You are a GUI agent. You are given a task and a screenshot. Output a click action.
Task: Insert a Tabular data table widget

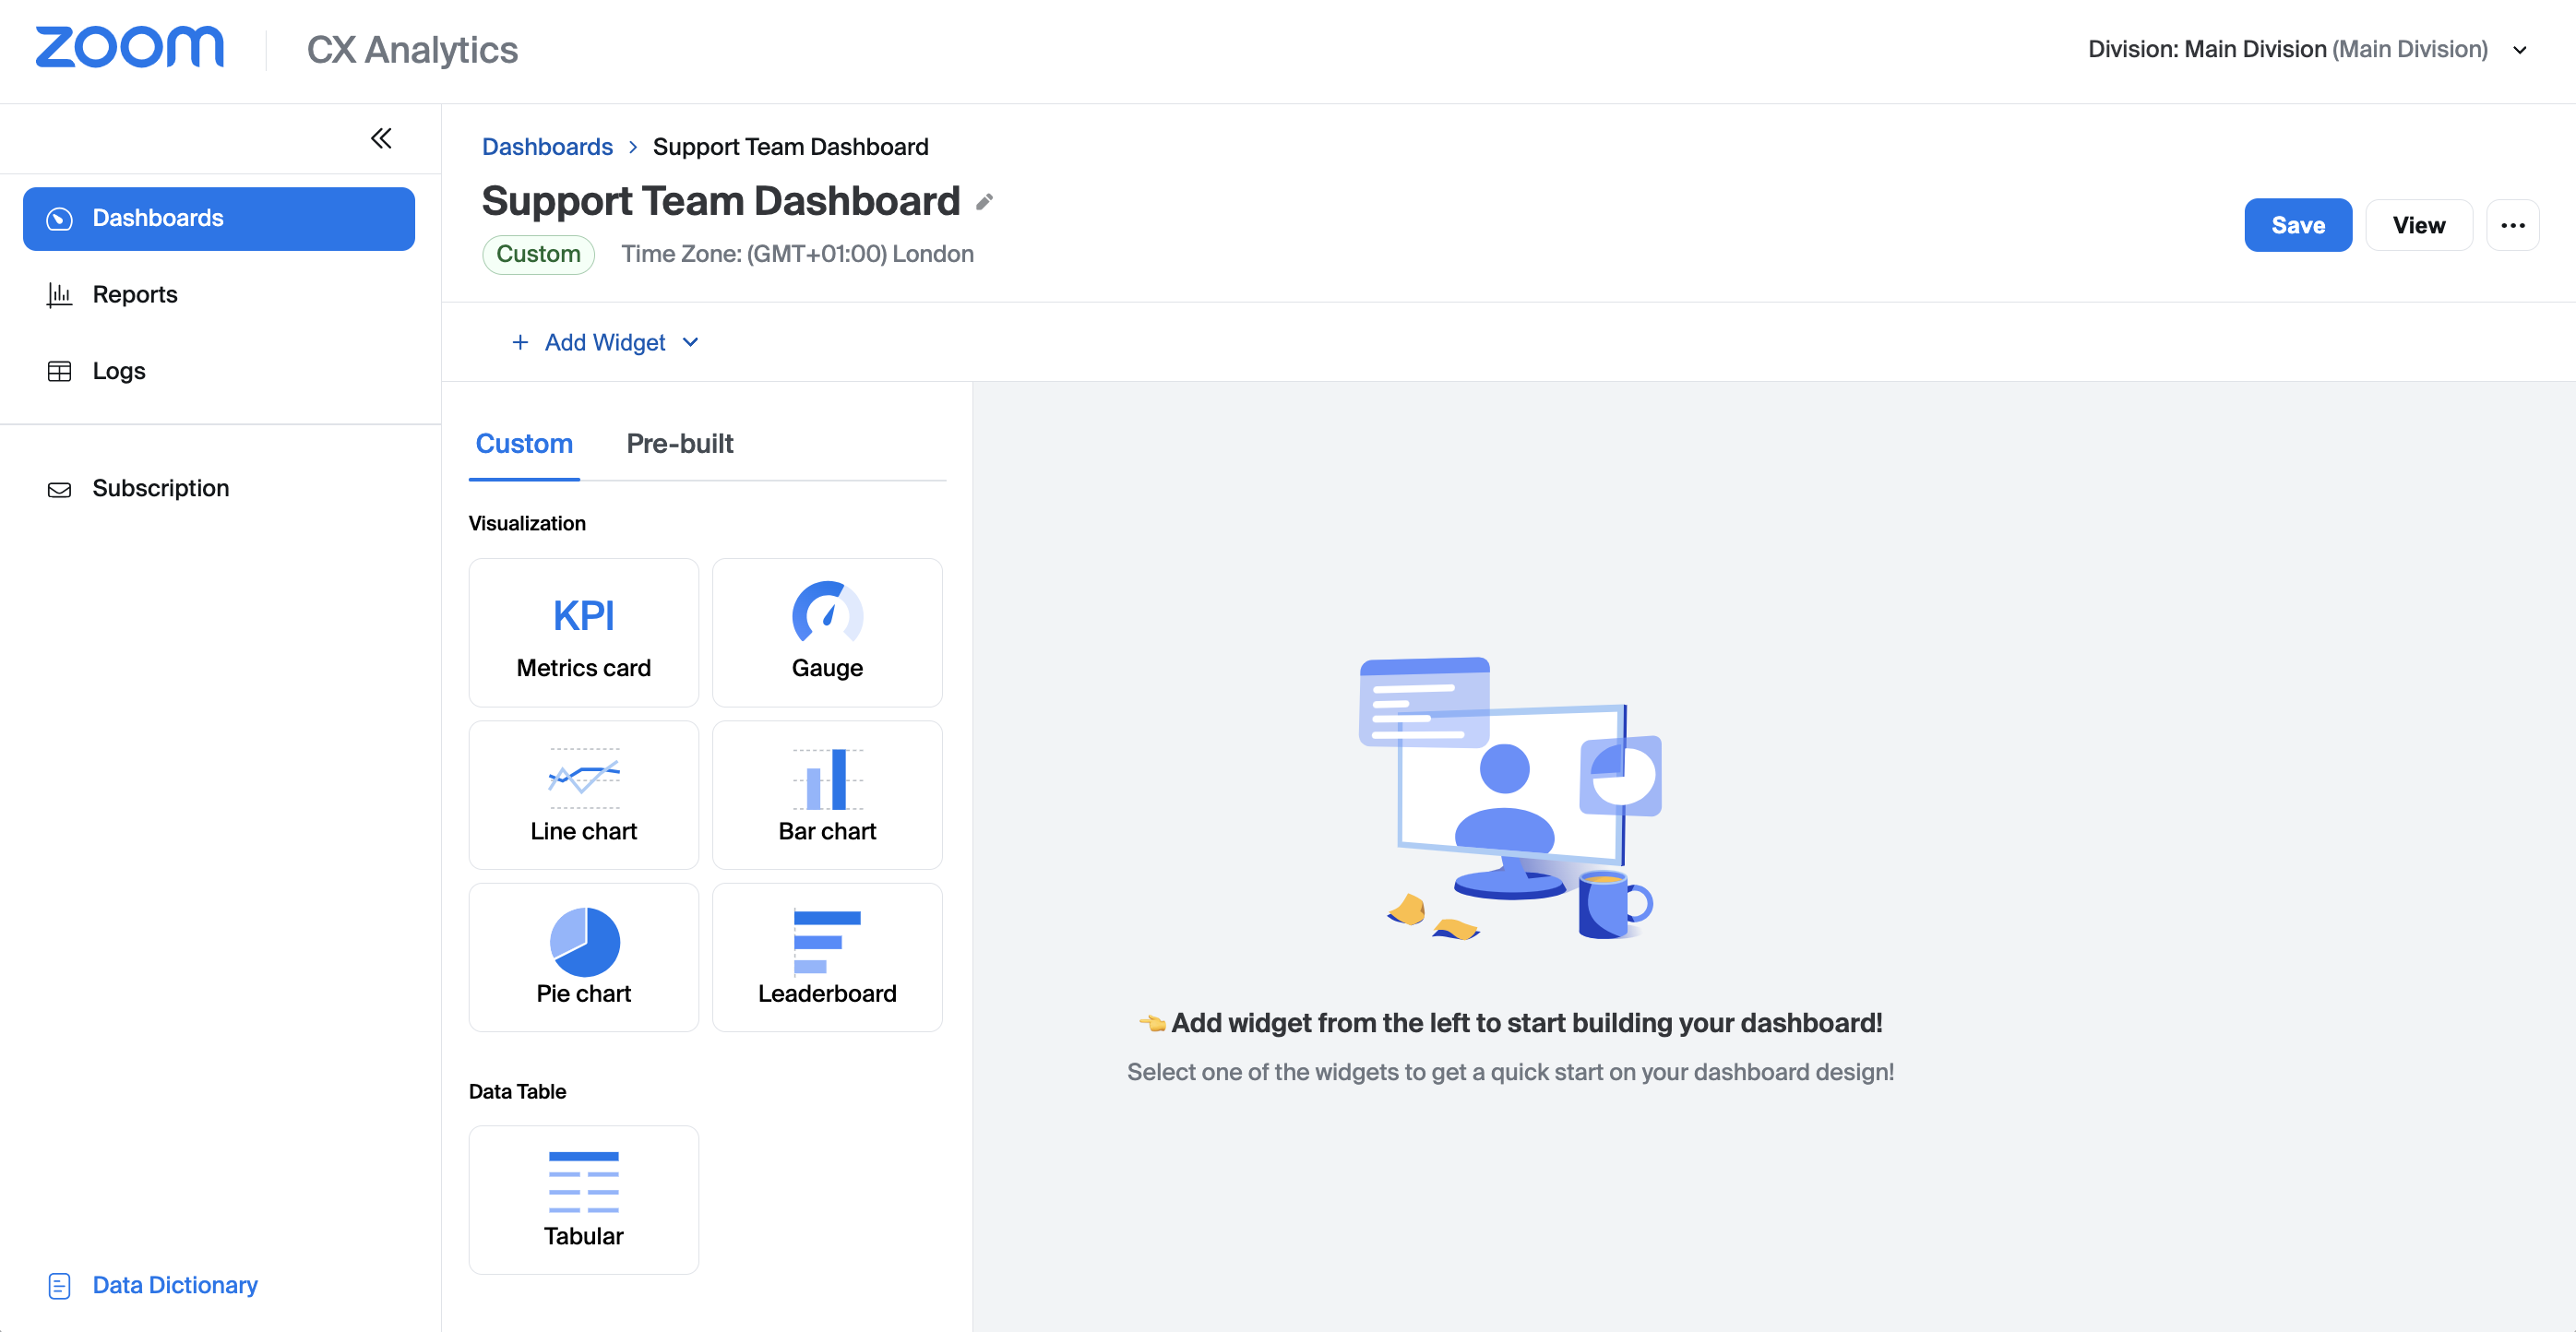click(583, 1198)
